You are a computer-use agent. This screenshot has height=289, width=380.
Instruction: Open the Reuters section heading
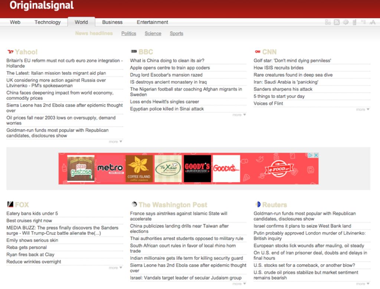275,205
